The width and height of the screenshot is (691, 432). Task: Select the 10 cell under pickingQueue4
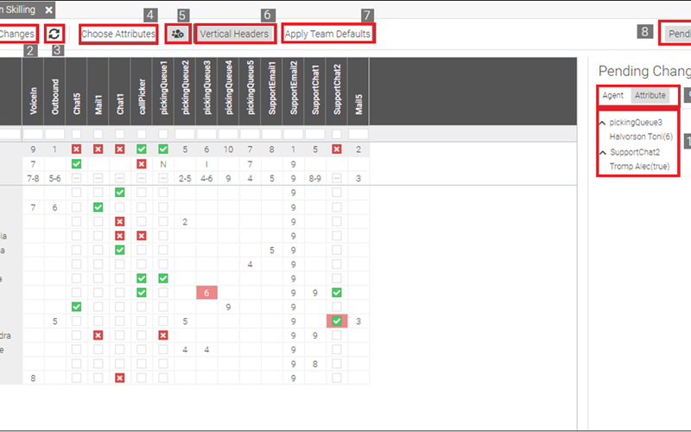tap(228, 149)
